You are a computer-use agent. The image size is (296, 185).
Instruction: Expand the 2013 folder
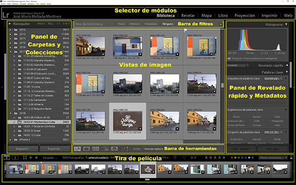coord(10,34)
